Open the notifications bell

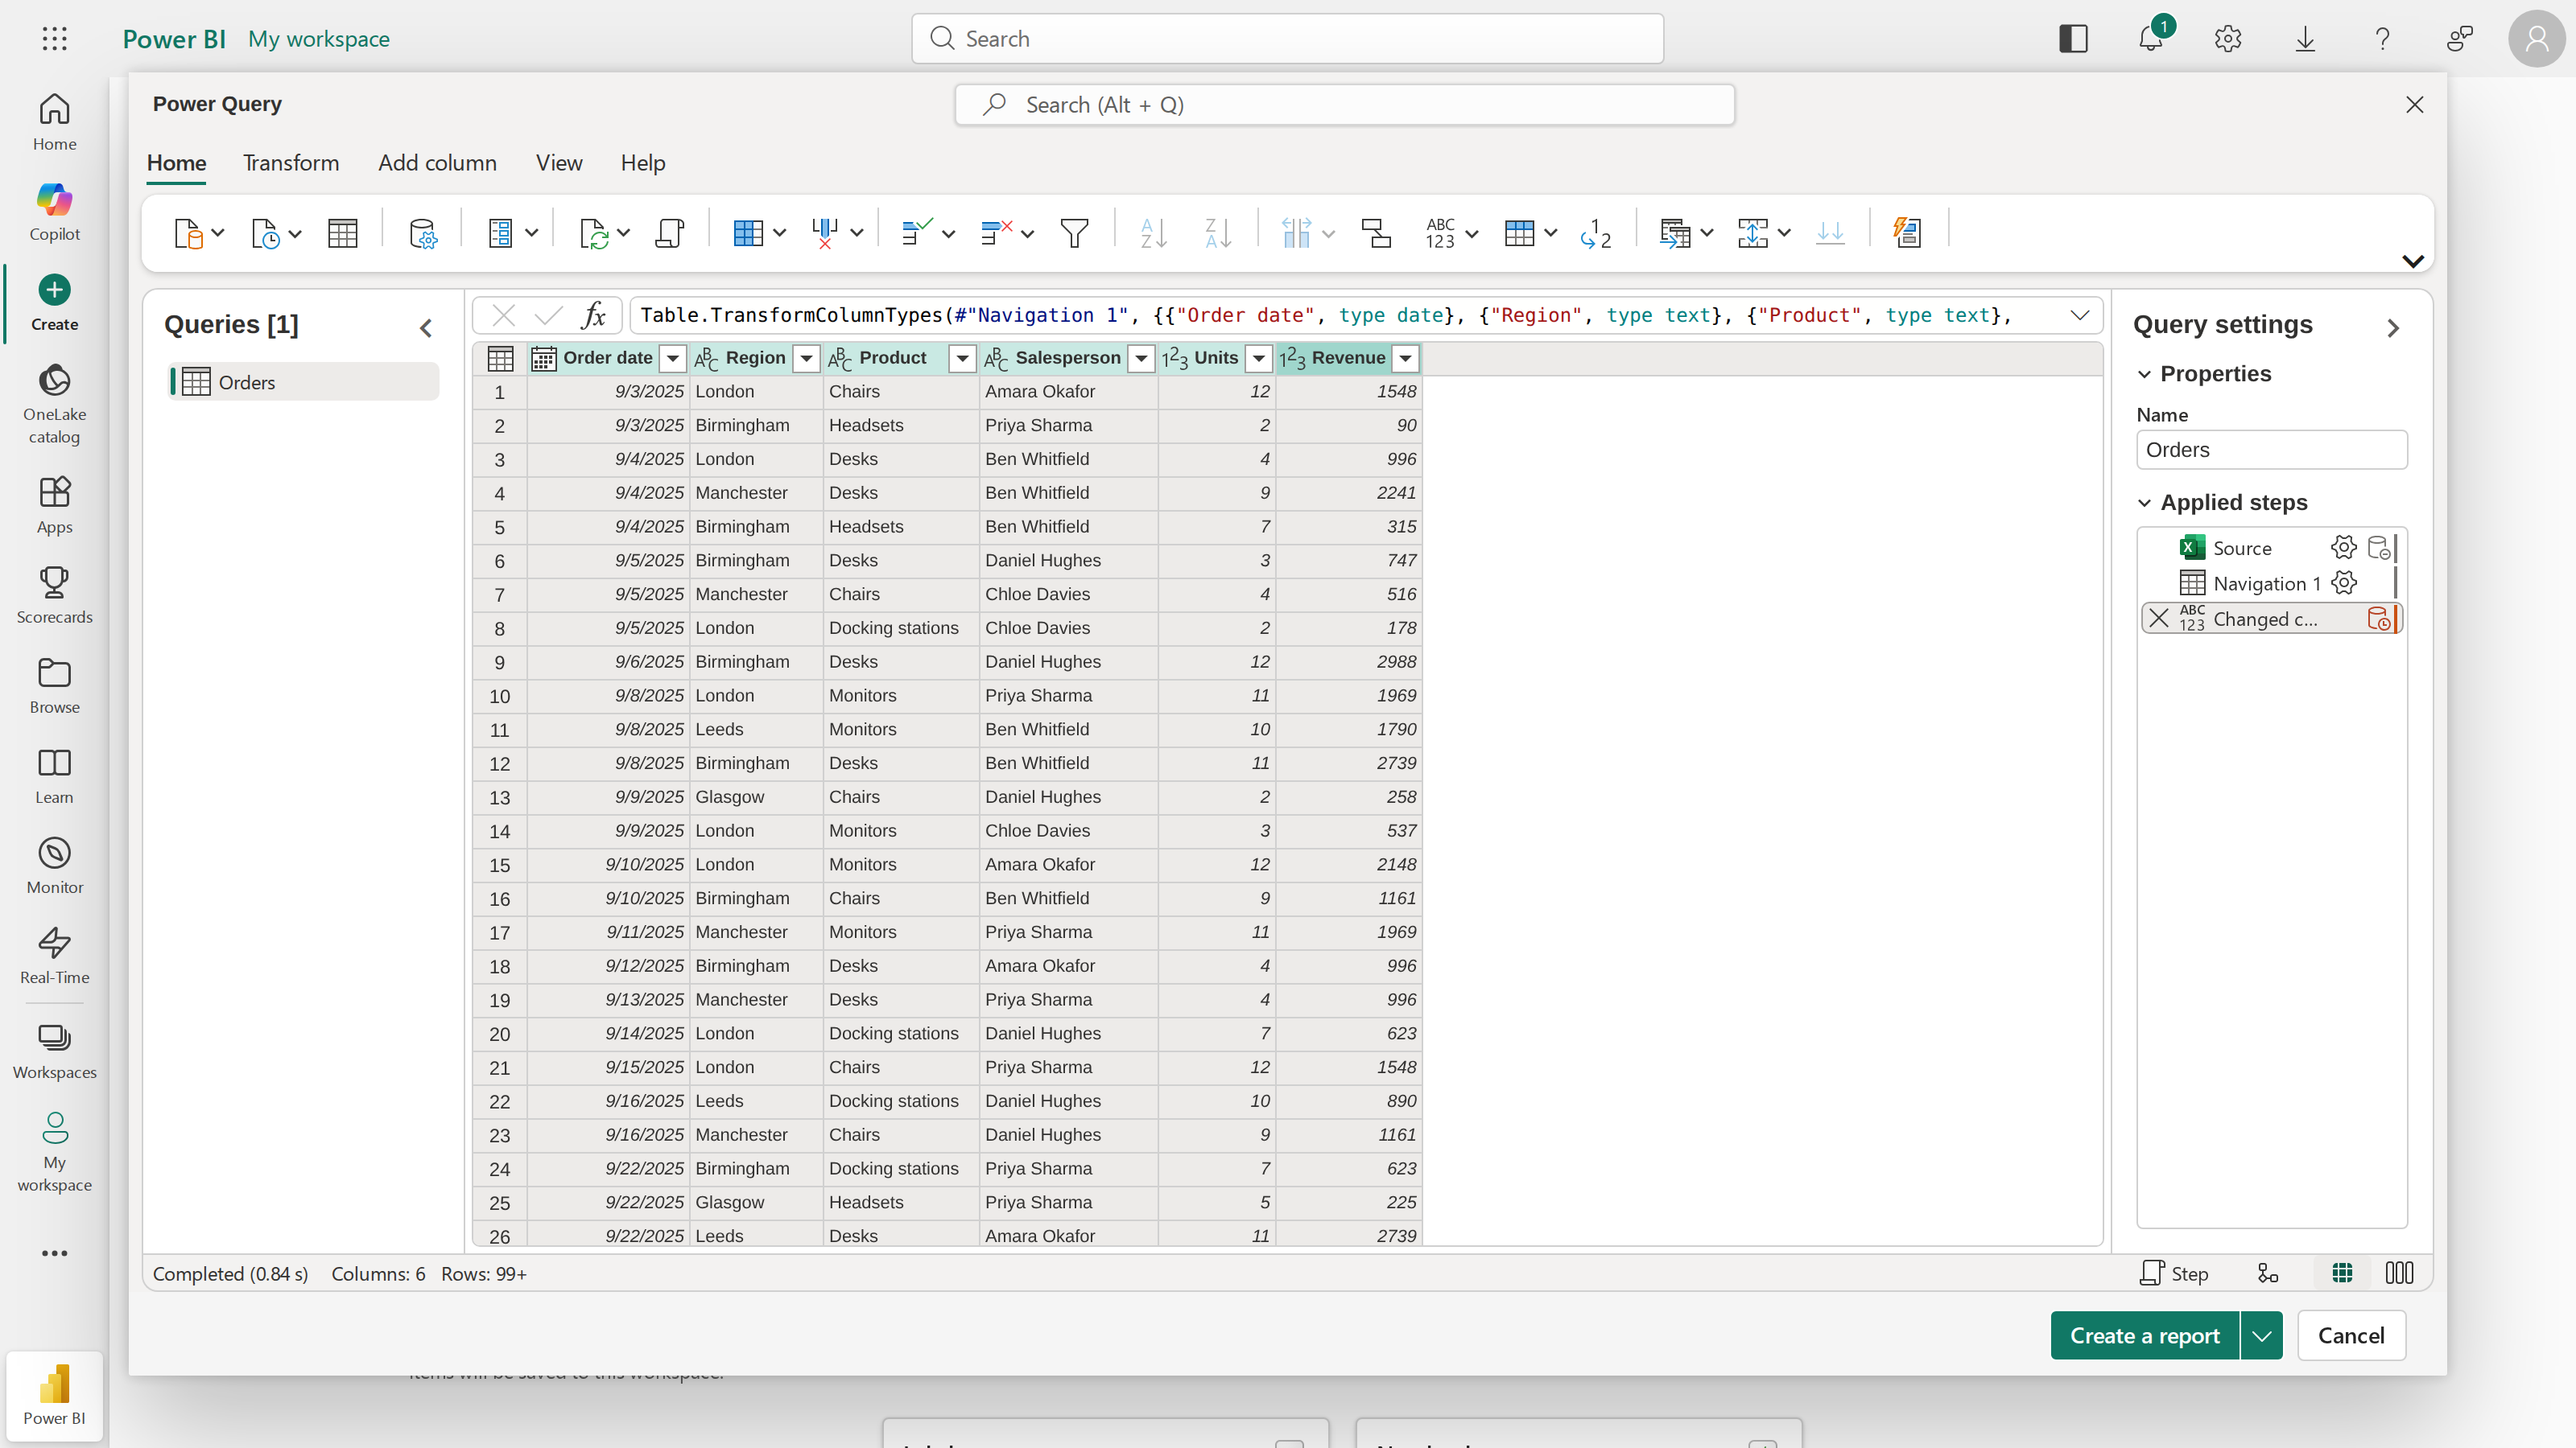(2150, 38)
